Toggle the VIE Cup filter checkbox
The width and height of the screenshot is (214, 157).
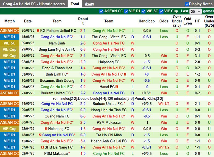click(x=161, y=11)
